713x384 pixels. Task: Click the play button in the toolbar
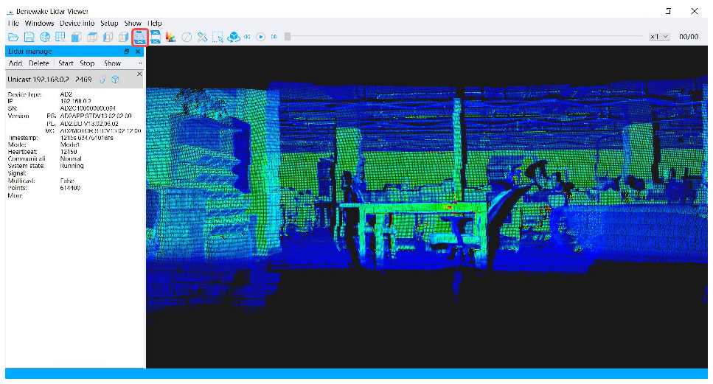[x=260, y=37]
